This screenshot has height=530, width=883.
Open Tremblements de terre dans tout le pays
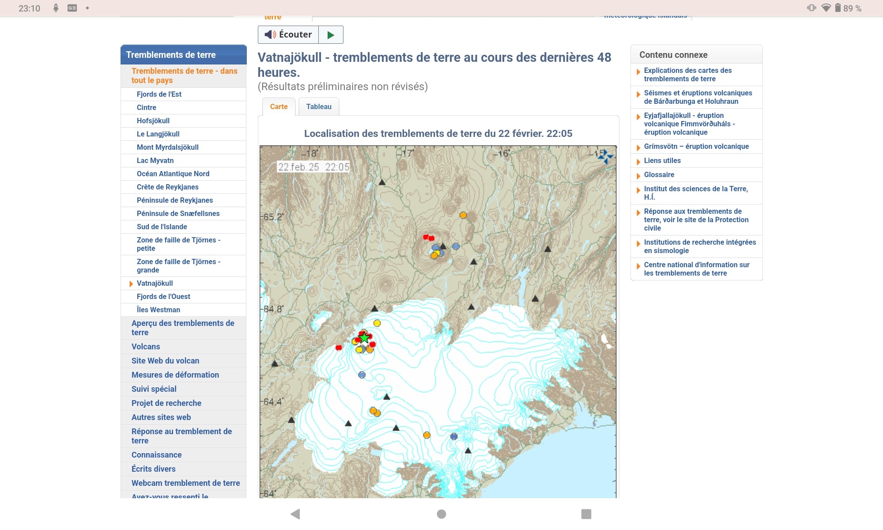[184, 76]
